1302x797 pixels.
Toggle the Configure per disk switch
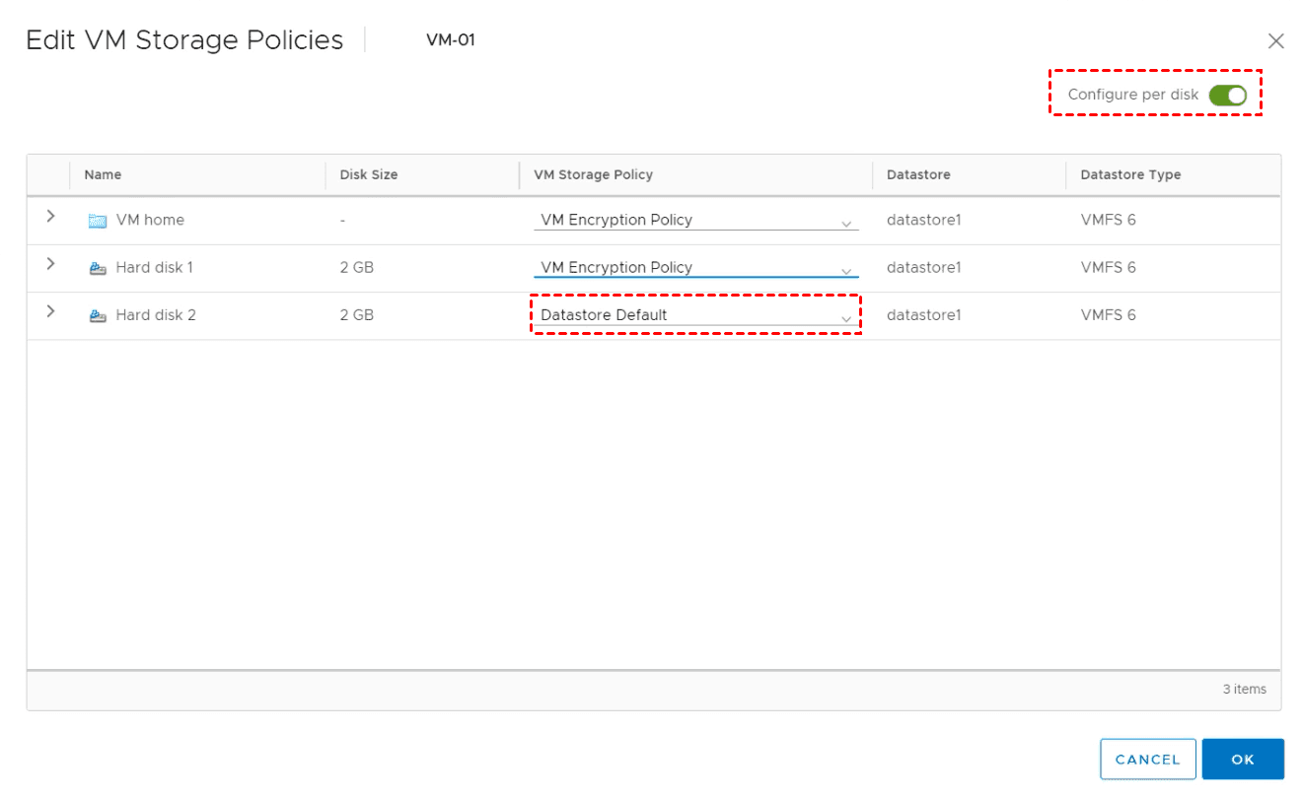point(1227,96)
